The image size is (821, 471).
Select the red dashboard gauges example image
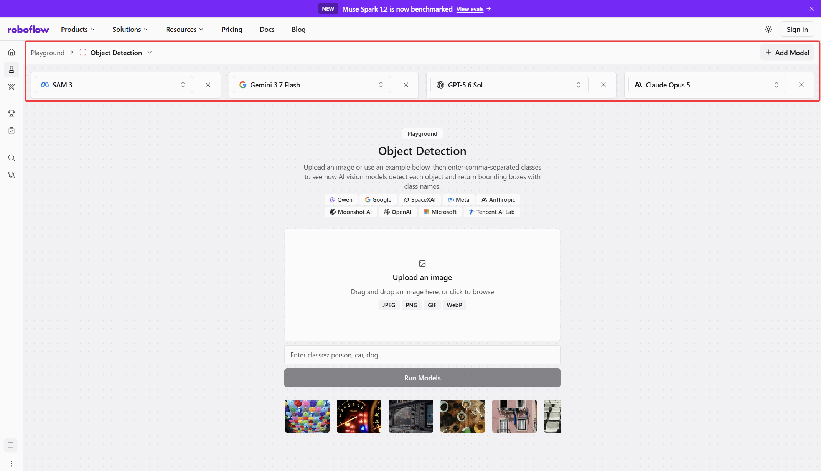pos(359,416)
